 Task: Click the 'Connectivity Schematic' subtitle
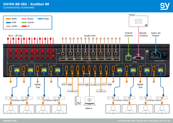tap(19, 8)
